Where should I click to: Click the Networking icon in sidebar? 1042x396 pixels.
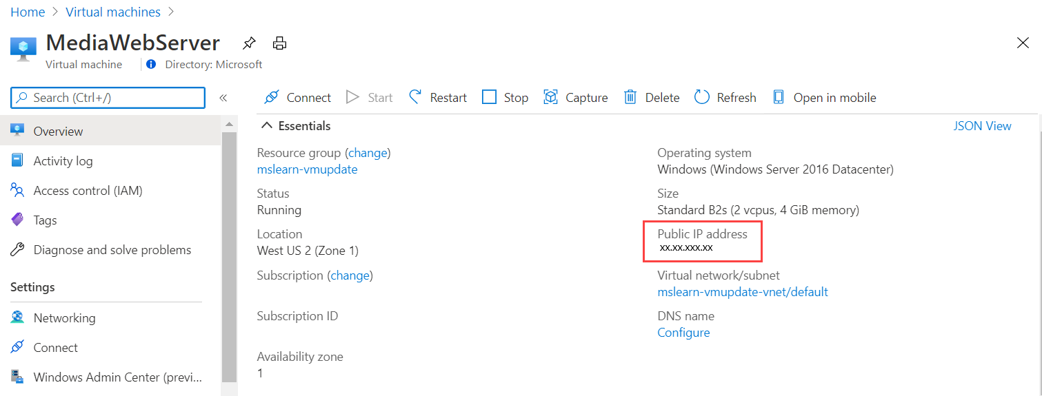(18, 317)
